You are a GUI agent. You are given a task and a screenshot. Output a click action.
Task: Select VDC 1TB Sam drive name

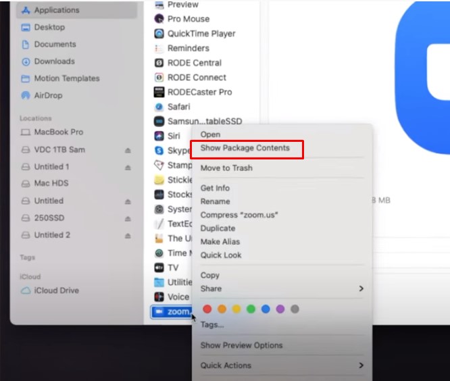[59, 150]
